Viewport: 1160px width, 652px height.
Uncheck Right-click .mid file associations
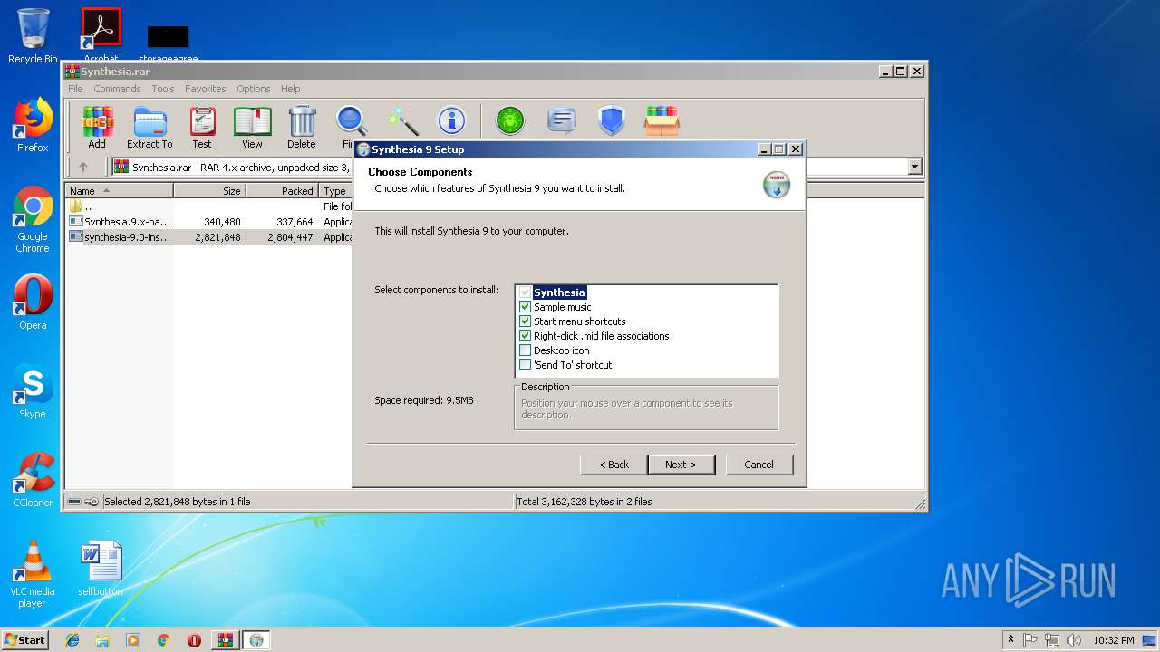(525, 336)
